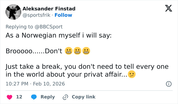Like the tweet with the heart icon

[x=9, y=97]
